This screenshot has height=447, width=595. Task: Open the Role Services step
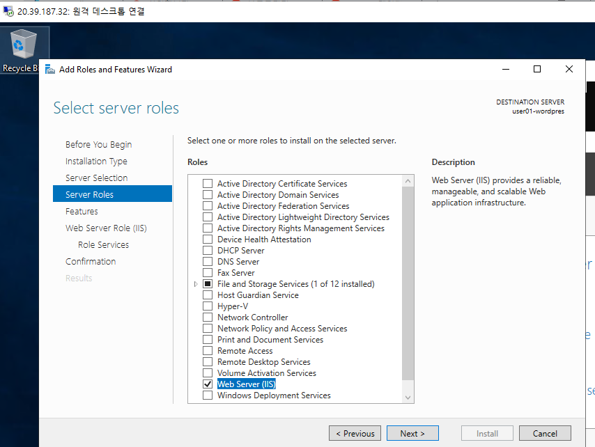pos(104,244)
